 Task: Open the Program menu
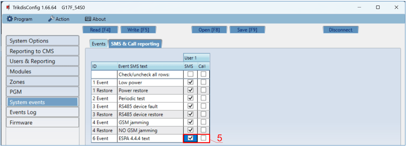click(x=20, y=19)
